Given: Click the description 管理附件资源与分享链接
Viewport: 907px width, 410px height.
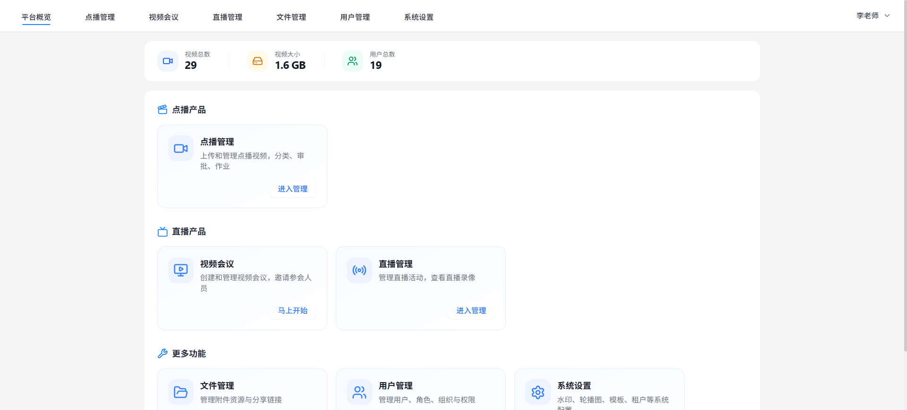Looking at the screenshot, I should (x=241, y=400).
